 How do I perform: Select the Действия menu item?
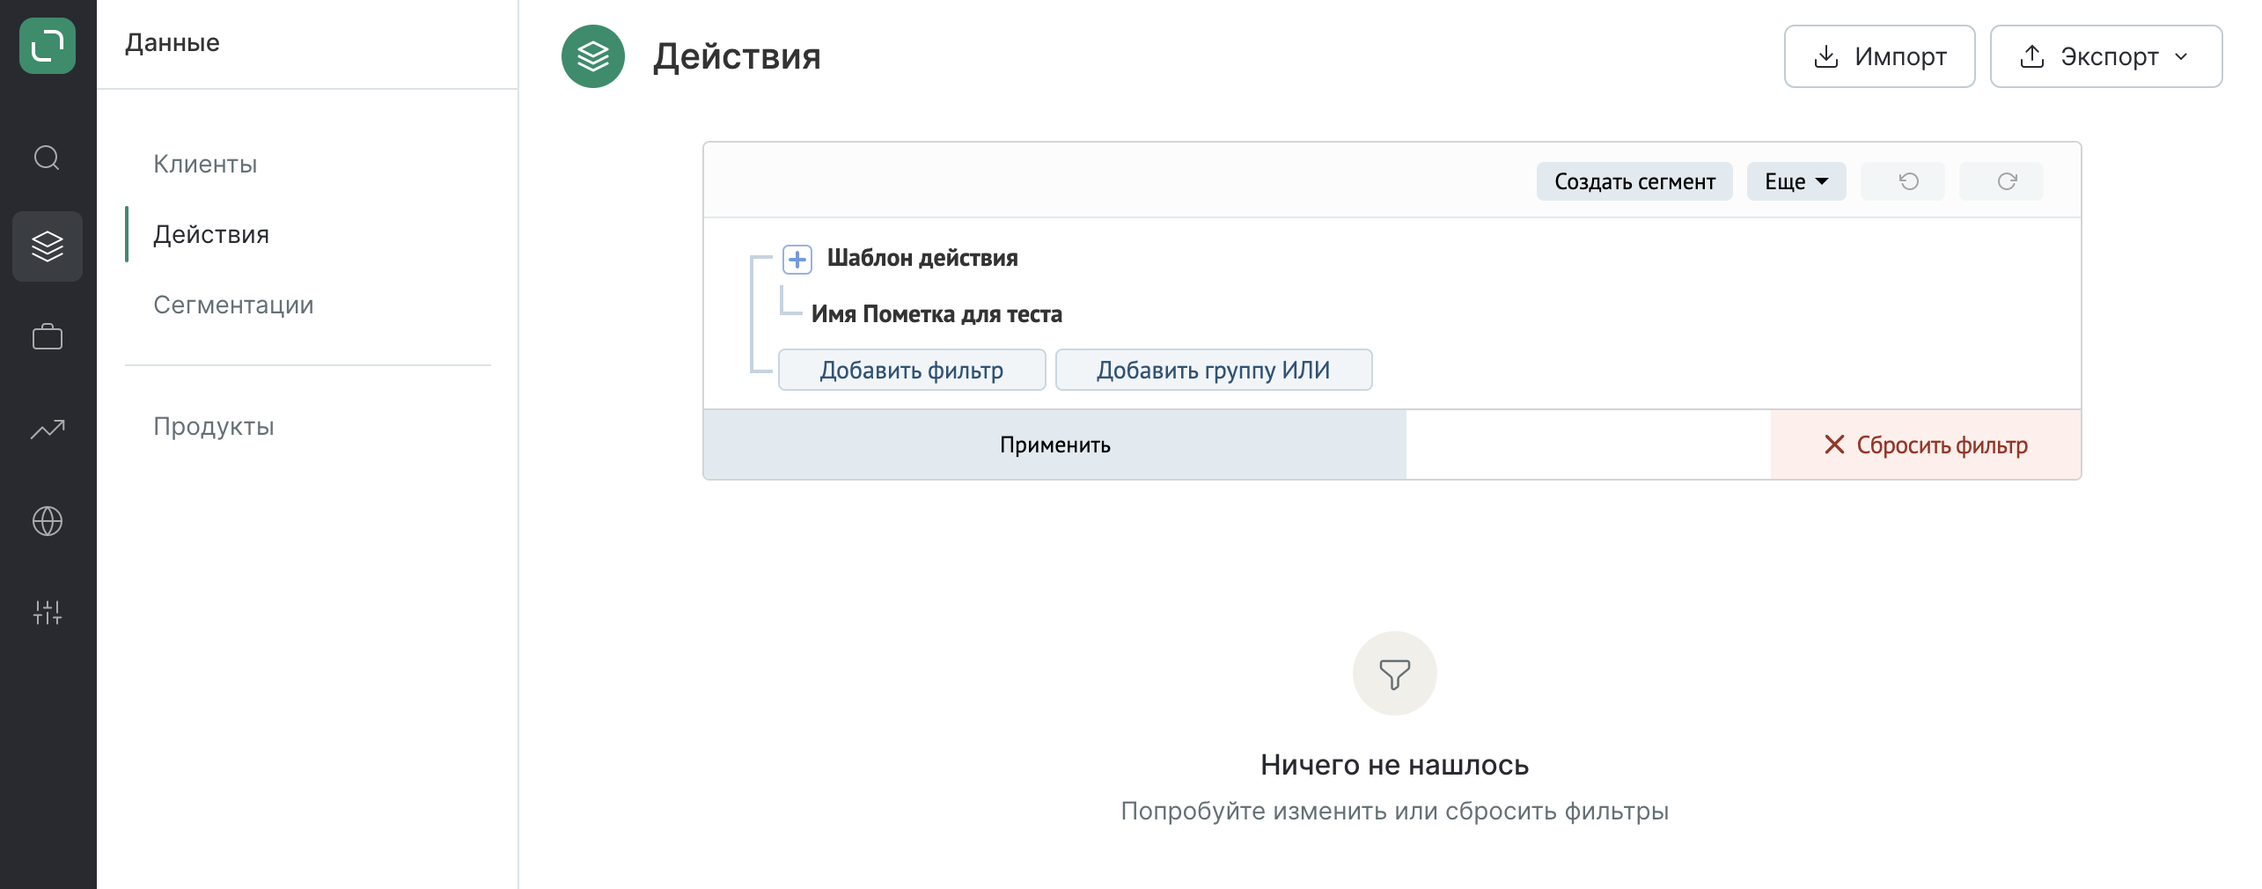pos(211,234)
